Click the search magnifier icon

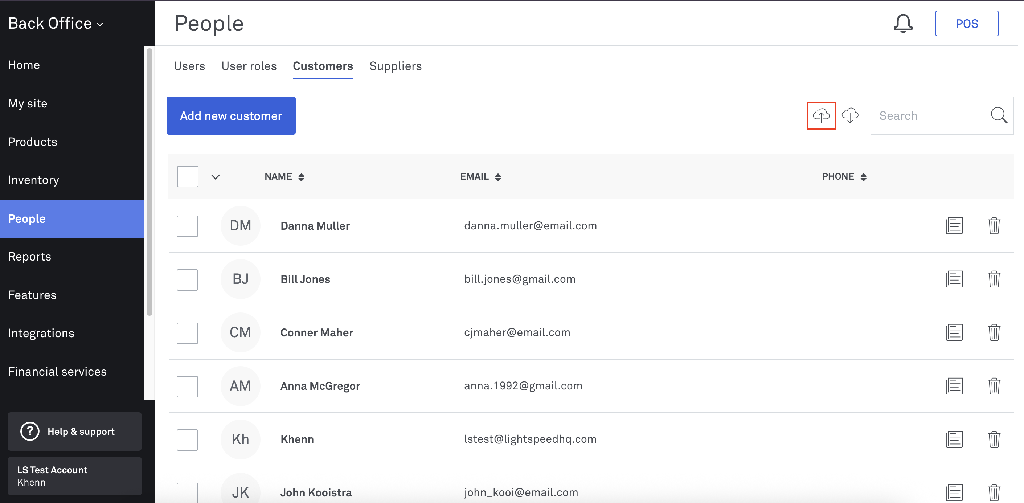[x=999, y=116]
